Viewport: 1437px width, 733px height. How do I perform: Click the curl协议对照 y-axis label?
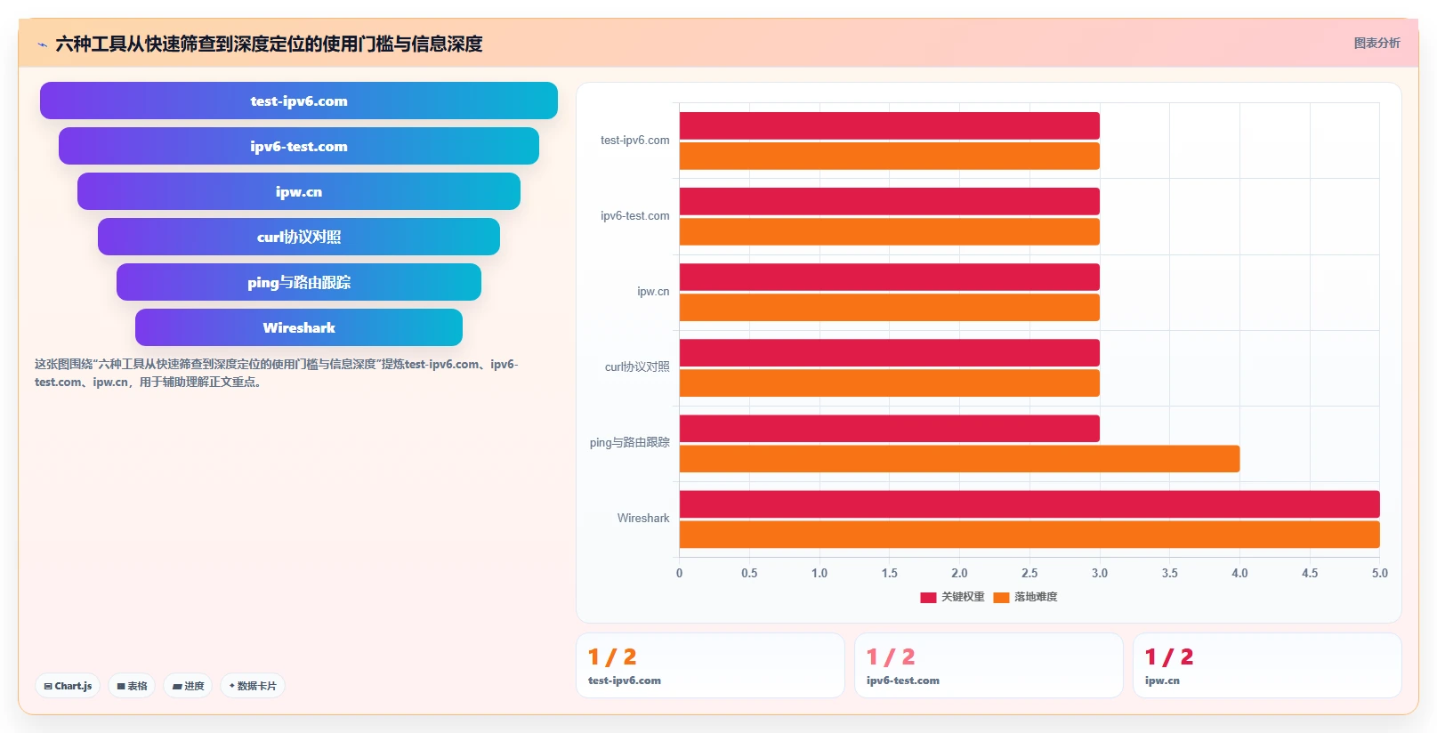pyautogui.click(x=637, y=366)
